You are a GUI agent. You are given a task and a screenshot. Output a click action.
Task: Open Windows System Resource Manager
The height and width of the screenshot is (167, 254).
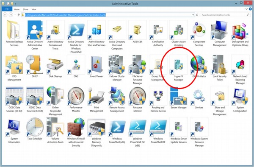point(199,132)
